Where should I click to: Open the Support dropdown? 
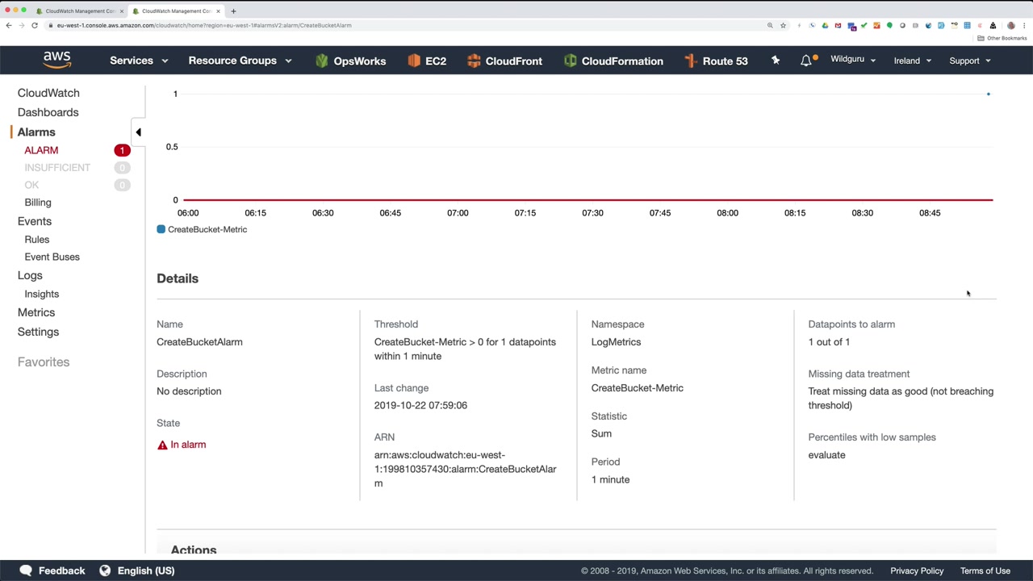click(x=970, y=61)
